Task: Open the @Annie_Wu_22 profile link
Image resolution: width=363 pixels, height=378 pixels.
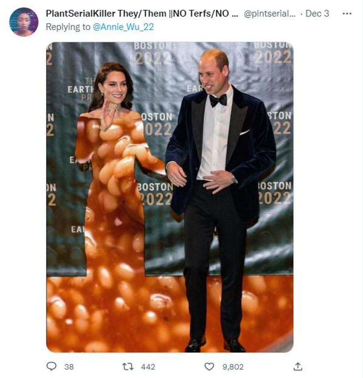Action: click(x=123, y=27)
